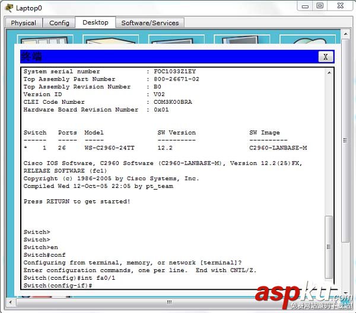Click the first desktop app icon behind terminal
This screenshot has width=356, height=313.
45,39
